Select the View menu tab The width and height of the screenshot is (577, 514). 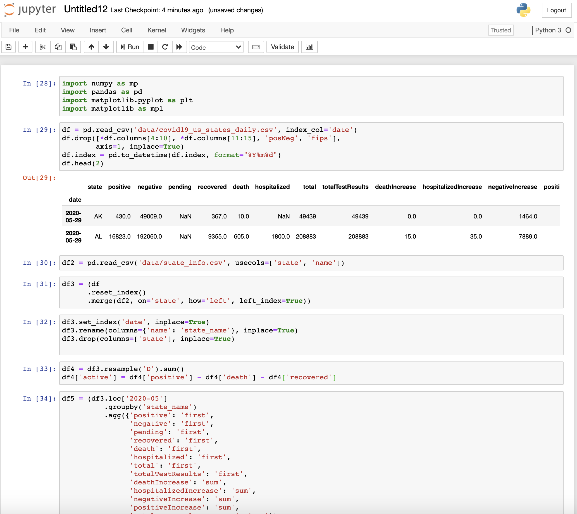pyautogui.click(x=66, y=30)
